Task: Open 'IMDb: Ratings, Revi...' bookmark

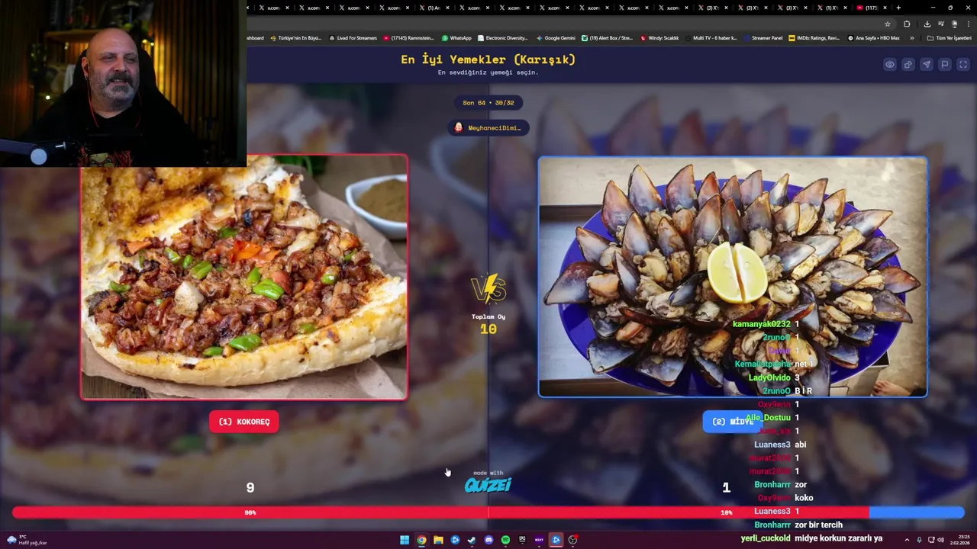Action: point(815,37)
